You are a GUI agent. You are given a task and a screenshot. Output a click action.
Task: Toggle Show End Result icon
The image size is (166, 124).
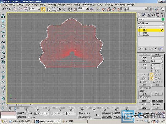tap(146, 49)
